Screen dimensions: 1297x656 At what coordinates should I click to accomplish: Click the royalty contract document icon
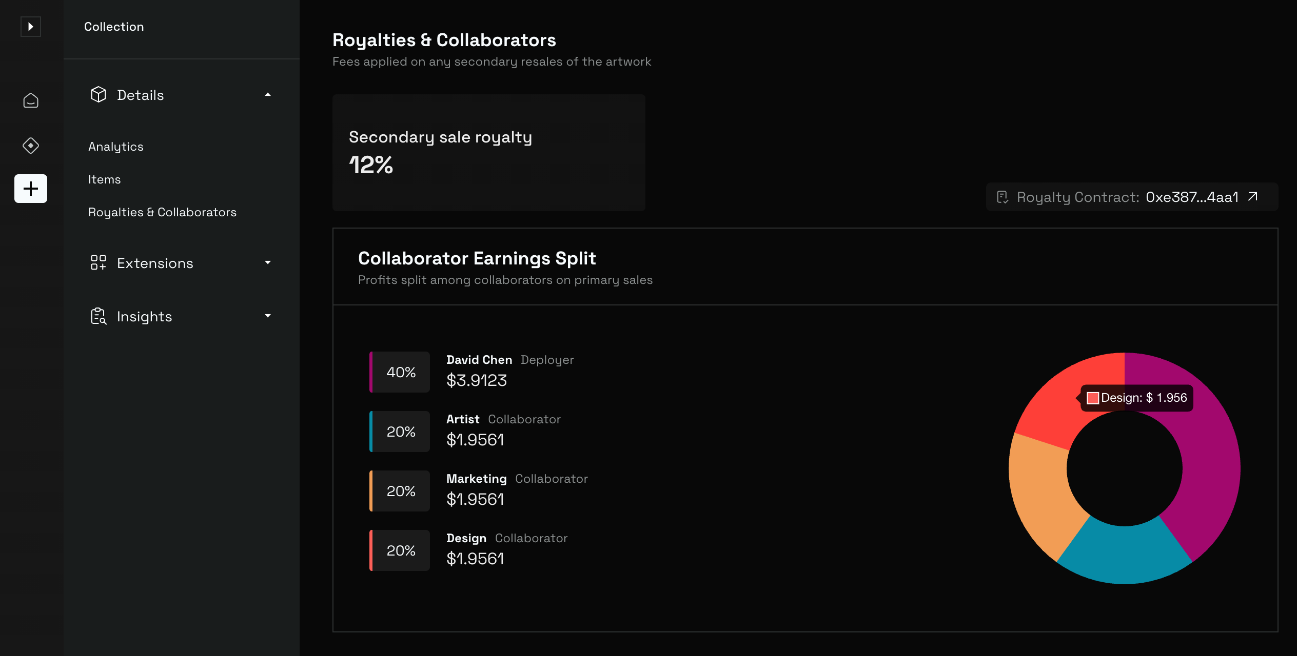coord(1003,197)
